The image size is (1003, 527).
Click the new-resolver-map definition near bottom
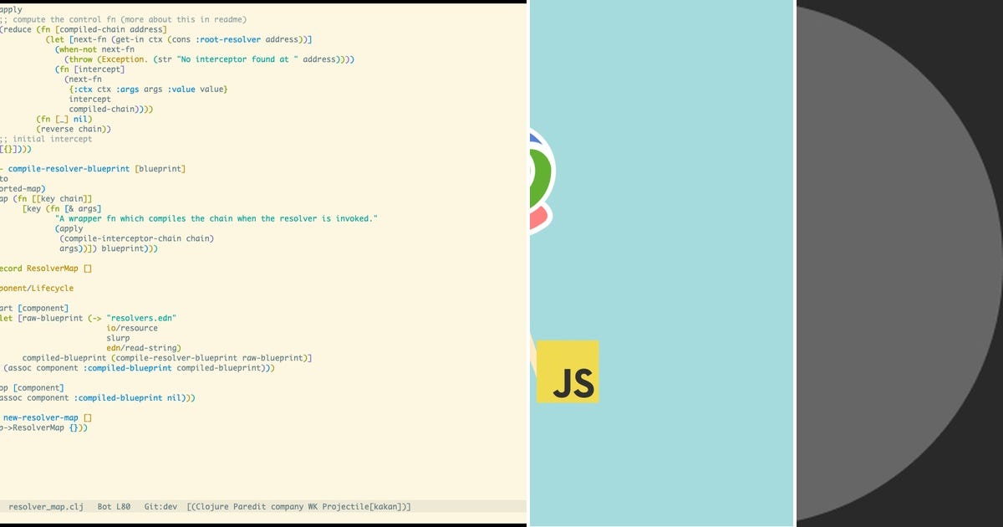[x=40, y=417]
